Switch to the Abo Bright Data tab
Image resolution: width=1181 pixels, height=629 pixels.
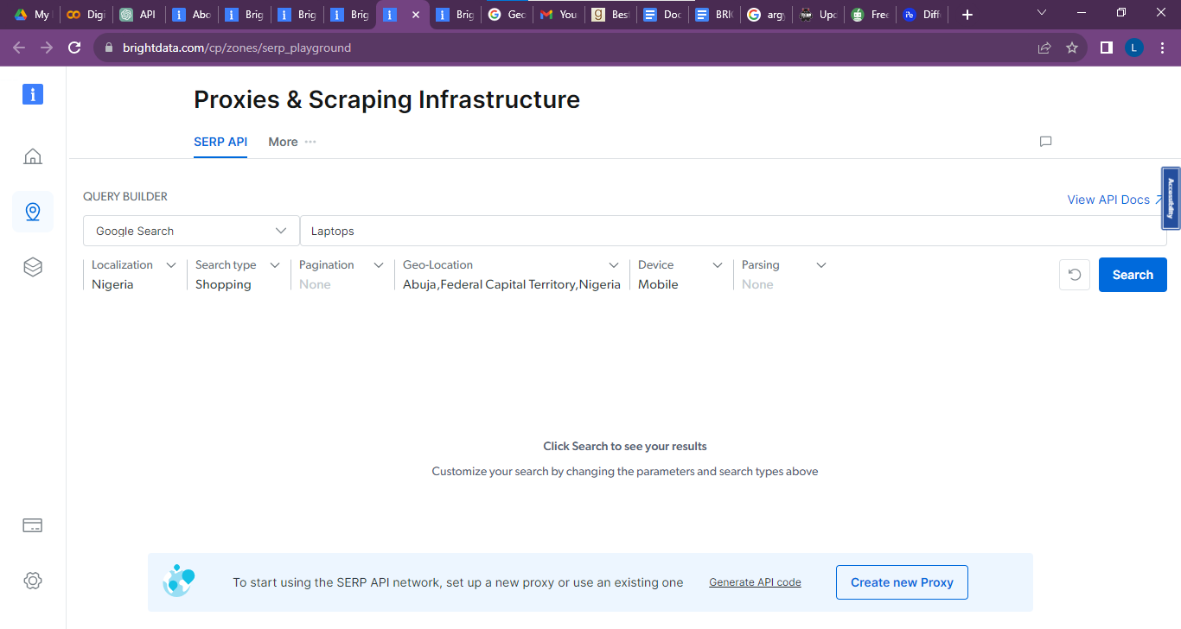pos(190,15)
